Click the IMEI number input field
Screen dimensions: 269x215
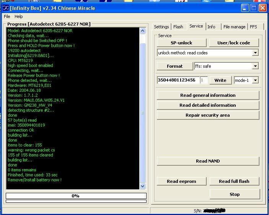pos(178,80)
